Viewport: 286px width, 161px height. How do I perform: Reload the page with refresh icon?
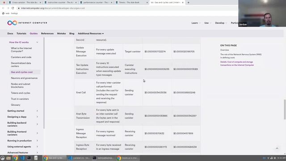tap(13, 8)
